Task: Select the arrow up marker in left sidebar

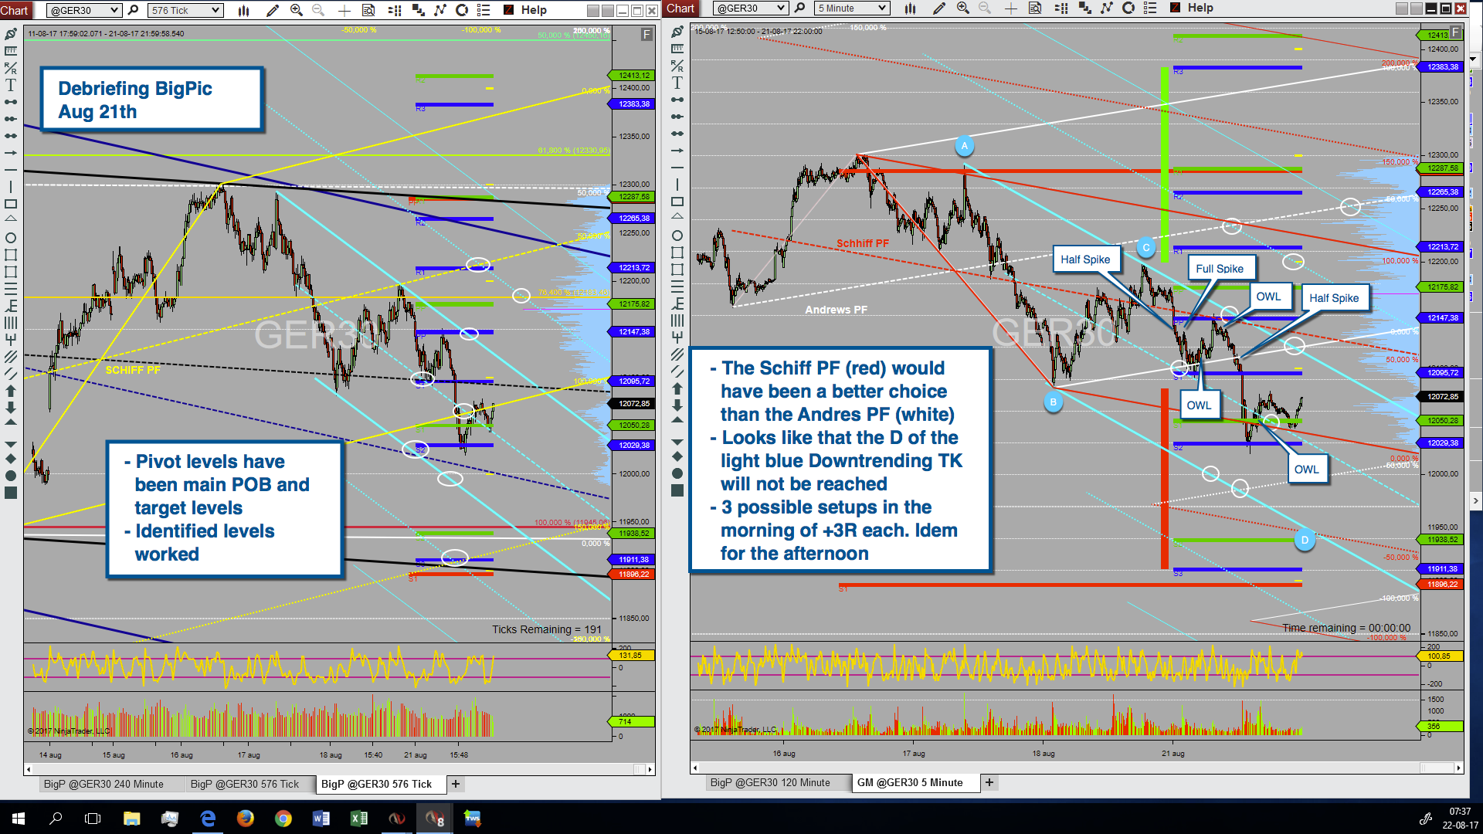Action: pos(11,391)
